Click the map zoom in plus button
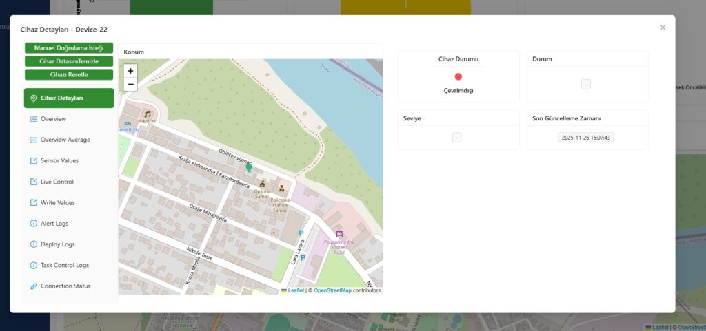The image size is (706, 331). click(x=130, y=71)
